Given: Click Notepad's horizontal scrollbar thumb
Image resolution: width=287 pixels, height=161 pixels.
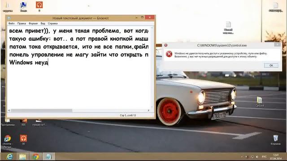Looking at the screenshot, I should [x=42, y=110].
